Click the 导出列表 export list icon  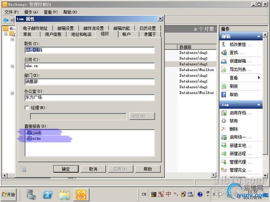pyautogui.click(x=223, y=69)
